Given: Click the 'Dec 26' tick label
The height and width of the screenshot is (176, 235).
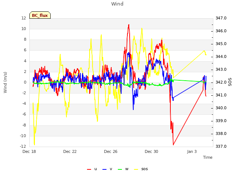Looking at the screenshot, I should coord(111,151).
